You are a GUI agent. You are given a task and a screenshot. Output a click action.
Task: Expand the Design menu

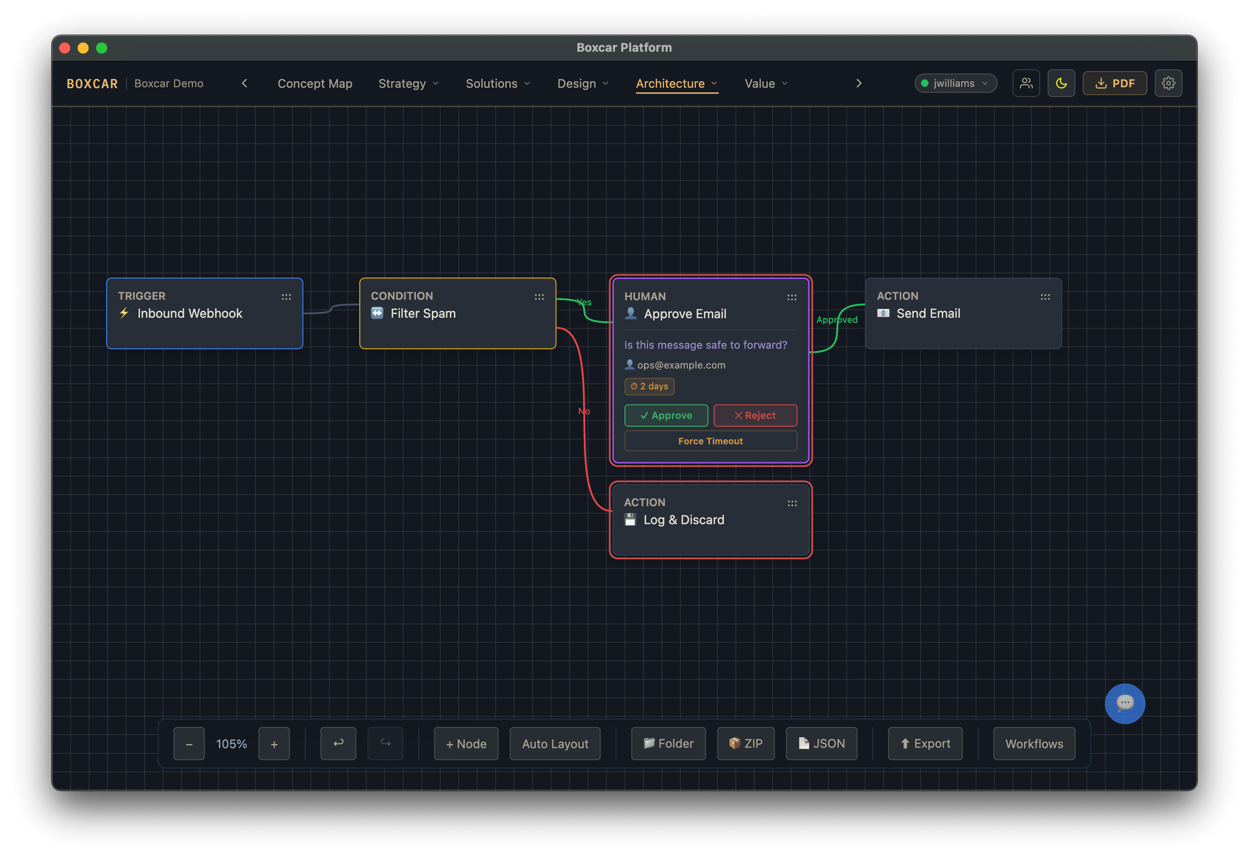(583, 84)
